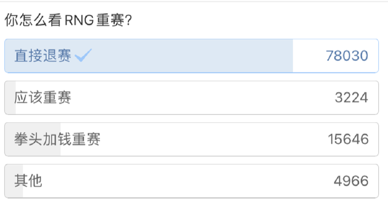Click the 拳头加钱重赛 text label

[x=57, y=139]
